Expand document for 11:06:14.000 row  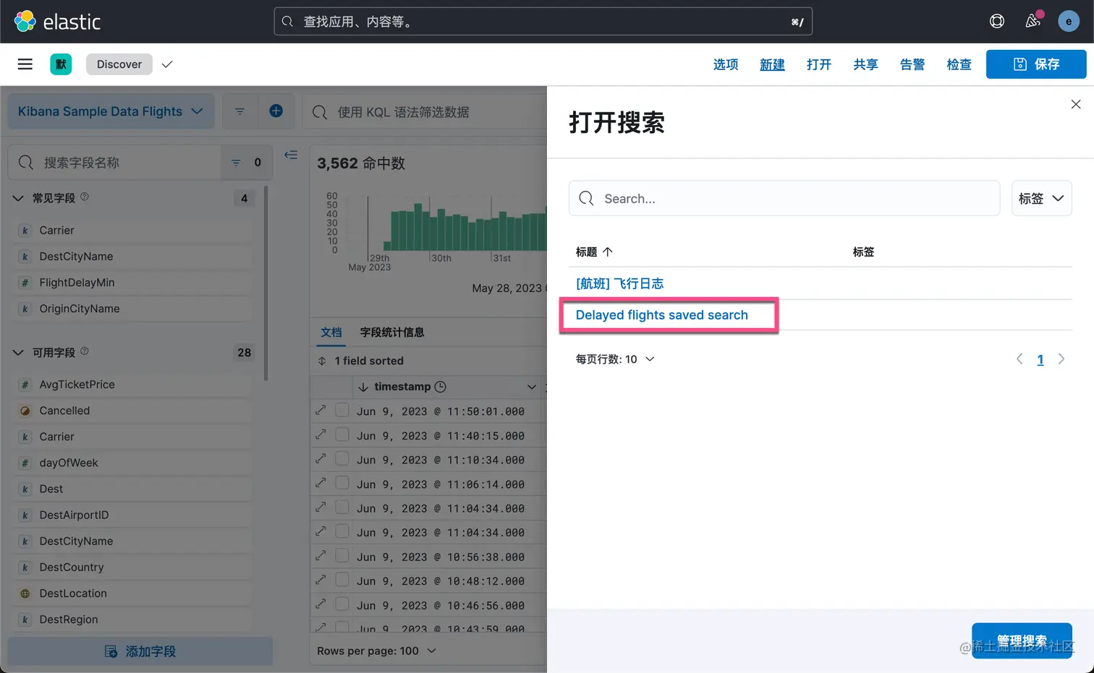coord(321,483)
